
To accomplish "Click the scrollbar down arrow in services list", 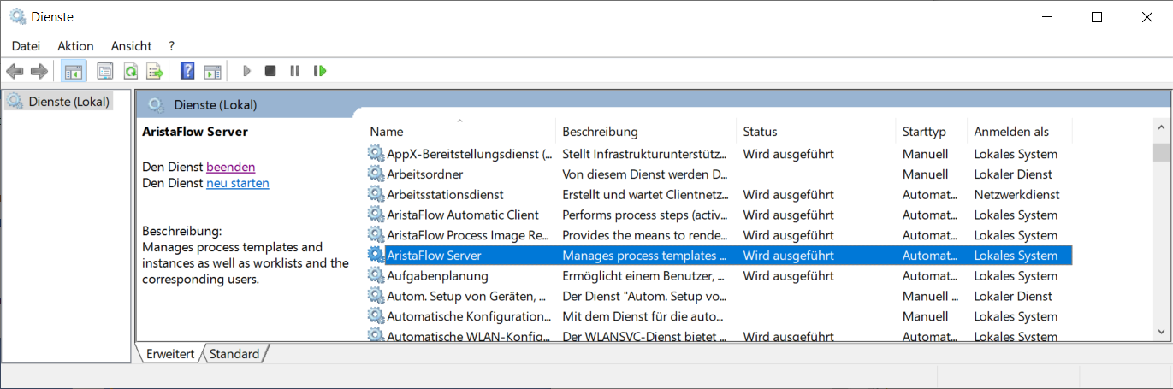I will click(x=1161, y=331).
